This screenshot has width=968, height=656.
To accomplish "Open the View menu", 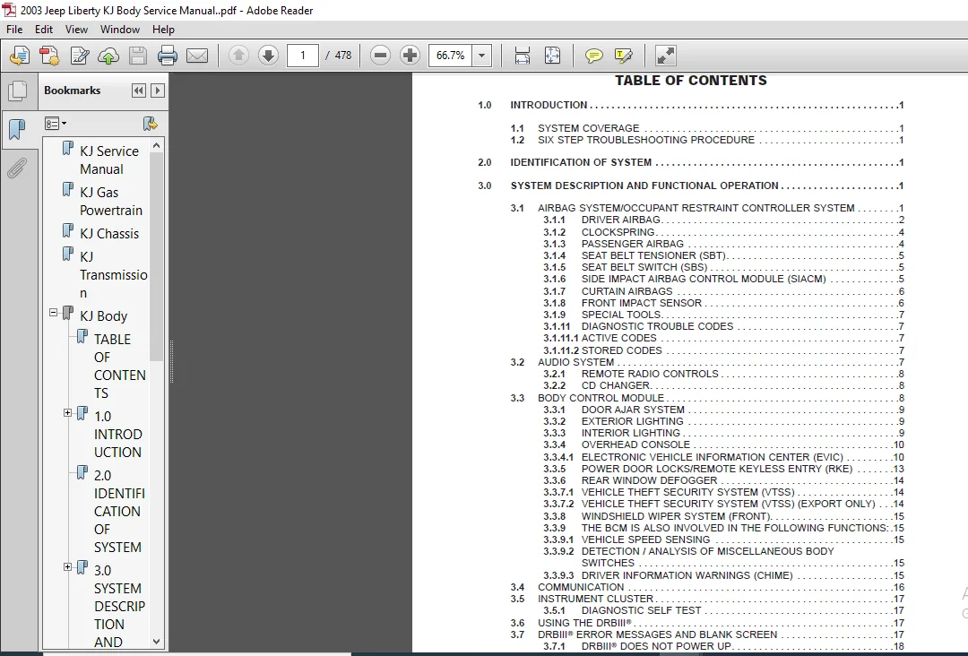I will pyautogui.click(x=76, y=29).
